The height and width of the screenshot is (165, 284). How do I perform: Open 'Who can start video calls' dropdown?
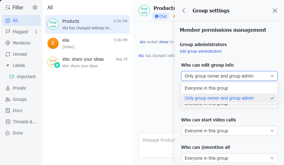point(229,131)
